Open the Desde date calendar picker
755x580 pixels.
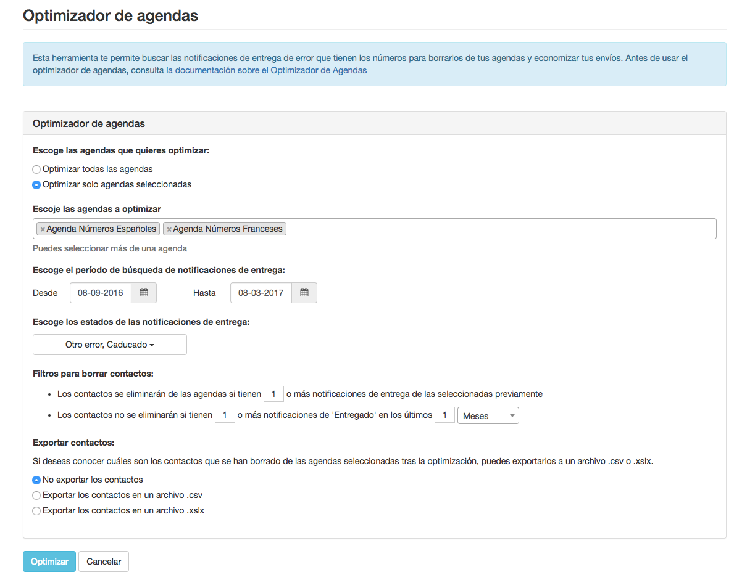coord(144,293)
